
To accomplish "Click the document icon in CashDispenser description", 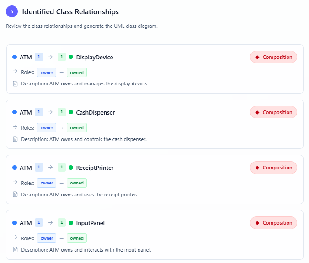I will pyautogui.click(x=15, y=139).
